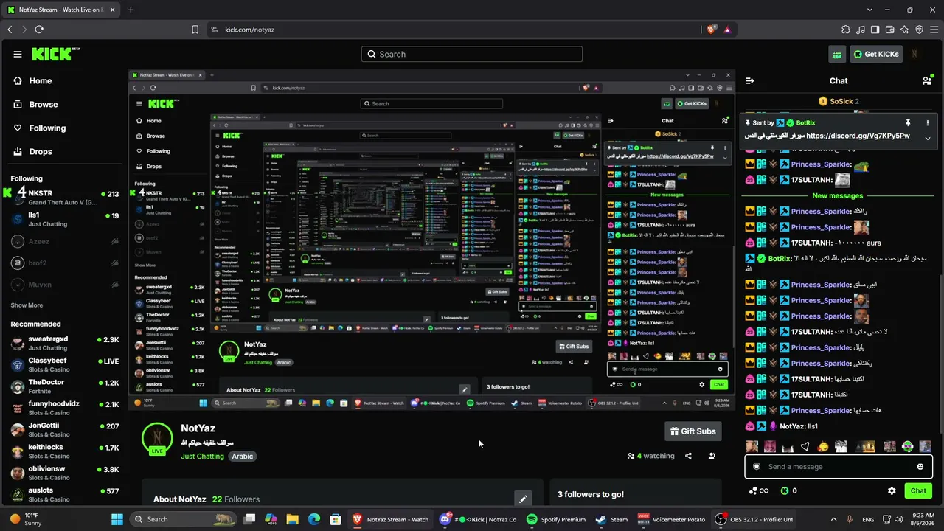Open JonGottii recommended channel
944x531 pixels.
tap(65, 430)
